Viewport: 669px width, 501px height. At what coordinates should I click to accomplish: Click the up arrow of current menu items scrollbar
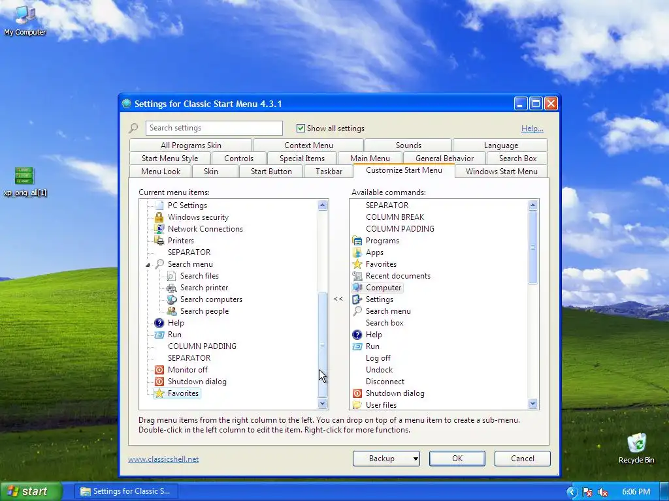(x=323, y=205)
